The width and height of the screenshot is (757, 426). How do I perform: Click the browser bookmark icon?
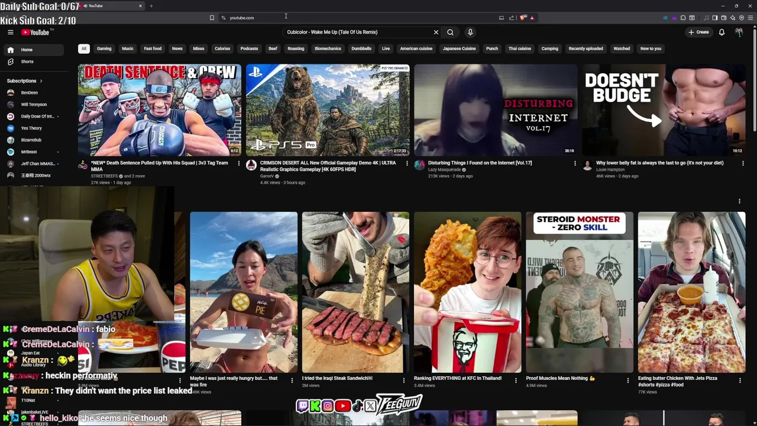(x=212, y=18)
